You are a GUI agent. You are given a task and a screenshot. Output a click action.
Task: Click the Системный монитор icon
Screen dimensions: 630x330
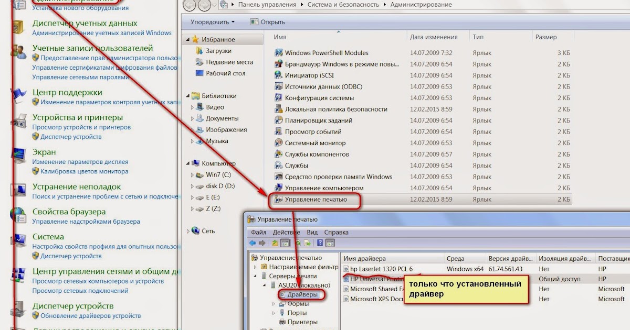click(279, 143)
